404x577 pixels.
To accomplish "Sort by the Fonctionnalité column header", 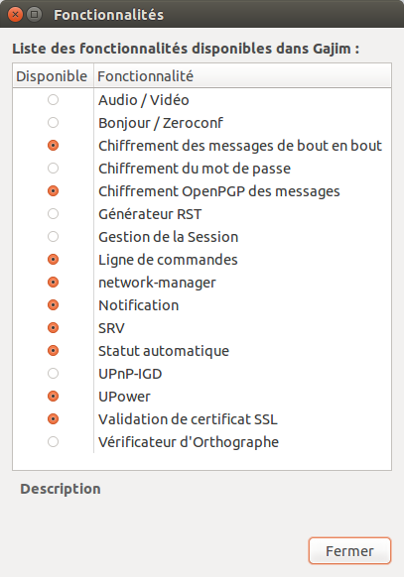I will pos(242,76).
